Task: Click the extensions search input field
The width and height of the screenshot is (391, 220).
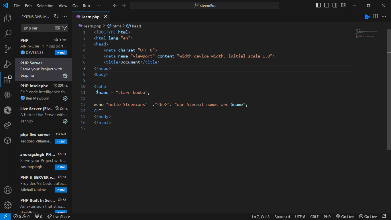Action: click(x=38, y=28)
